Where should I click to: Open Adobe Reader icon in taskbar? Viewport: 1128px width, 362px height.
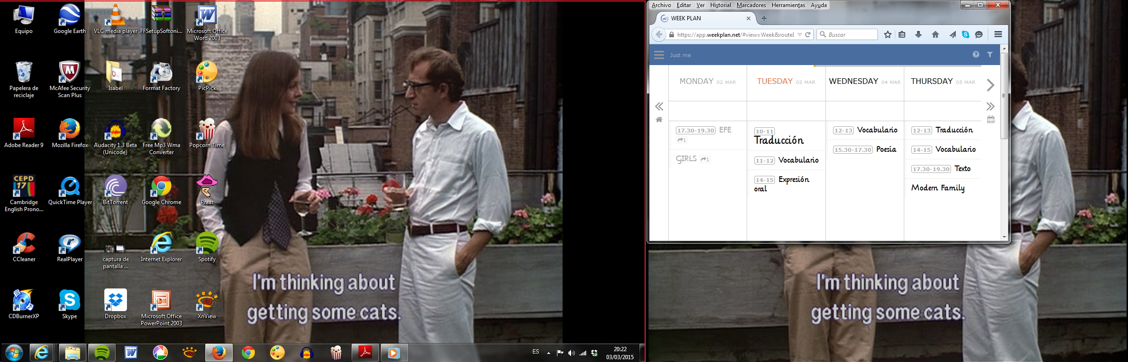click(365, 353)
